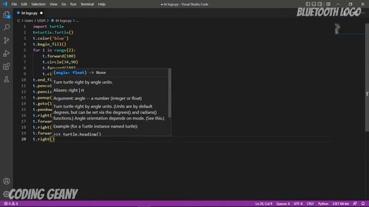Click on t.color('blue') code line
This screenshot has height=207, width=369.
coord(51,39)
